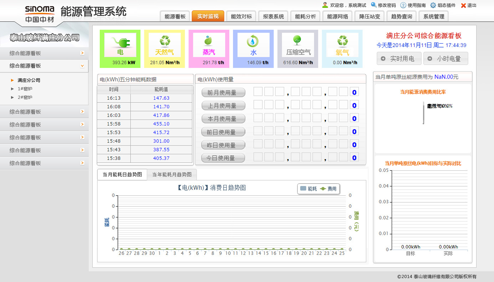
Task: Click the 能耗值 column header
Action: click(x=161, y=89)
